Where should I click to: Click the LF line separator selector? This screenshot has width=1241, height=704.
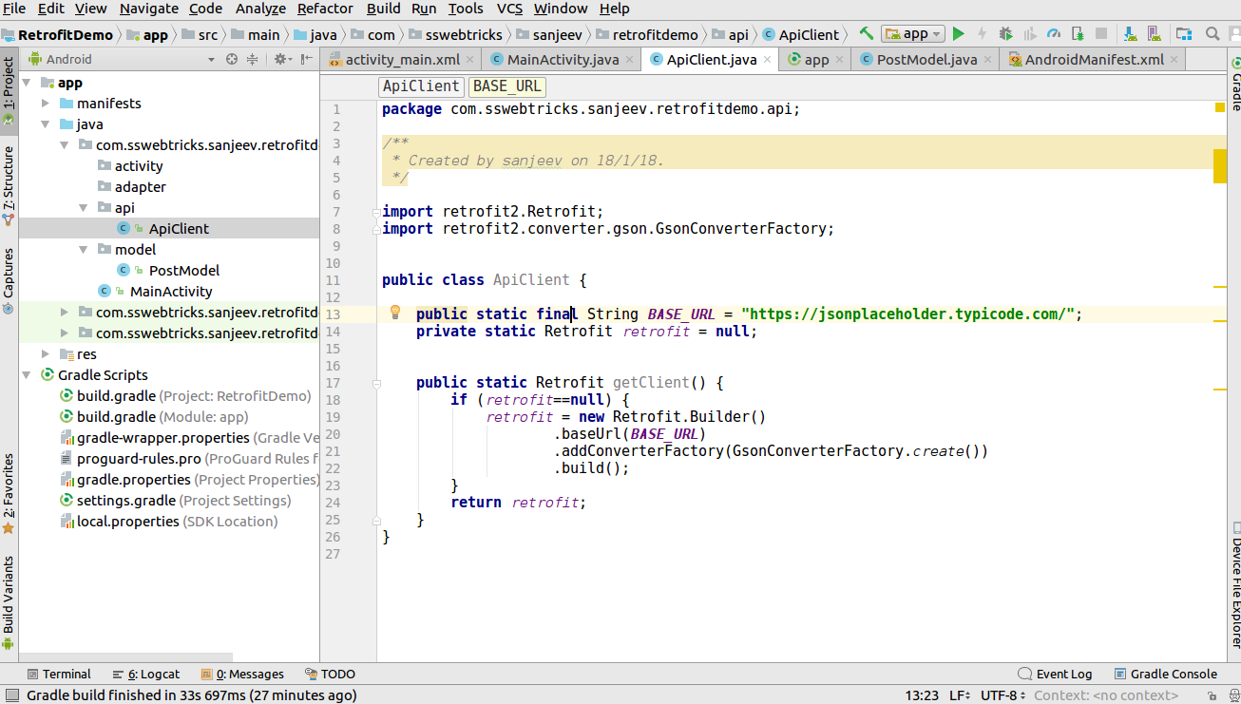[x=959, y=695]
